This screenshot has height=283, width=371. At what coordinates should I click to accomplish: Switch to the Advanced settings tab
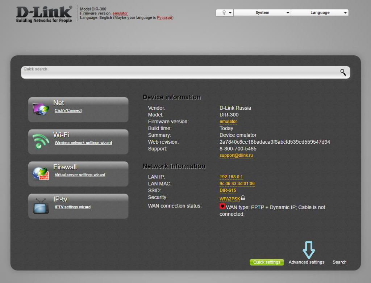(307, 262)
